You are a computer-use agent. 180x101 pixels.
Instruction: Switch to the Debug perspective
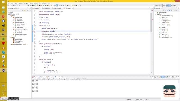(174, 6)
